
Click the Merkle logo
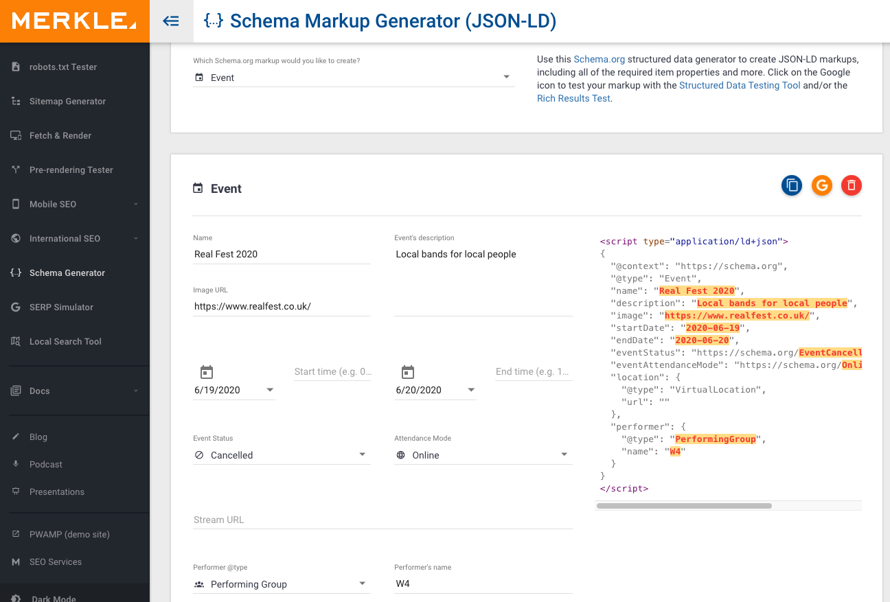coord(74,21)
